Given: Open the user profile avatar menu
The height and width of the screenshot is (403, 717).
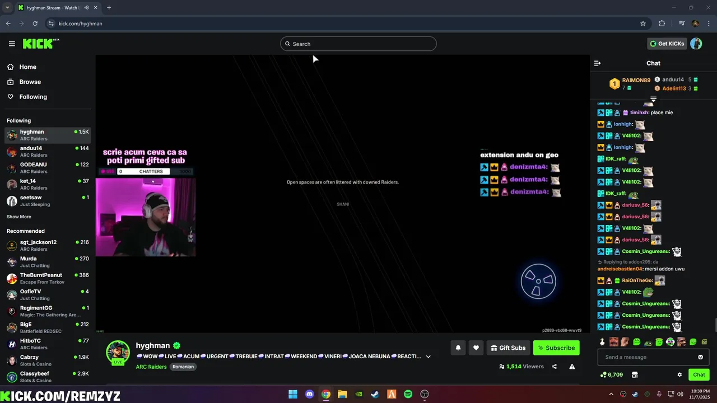Looking at the screenshot, I should [696, 44].
